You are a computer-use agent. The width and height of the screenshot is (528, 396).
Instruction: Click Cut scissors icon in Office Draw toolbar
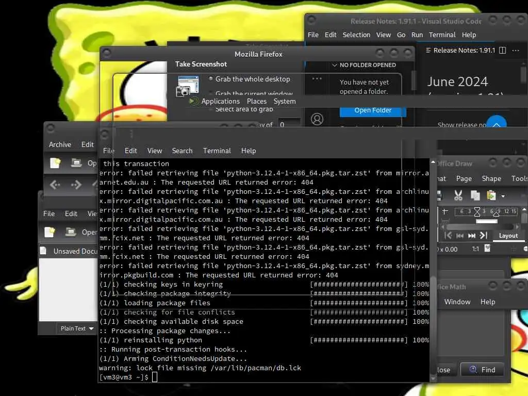coord(458,195)
